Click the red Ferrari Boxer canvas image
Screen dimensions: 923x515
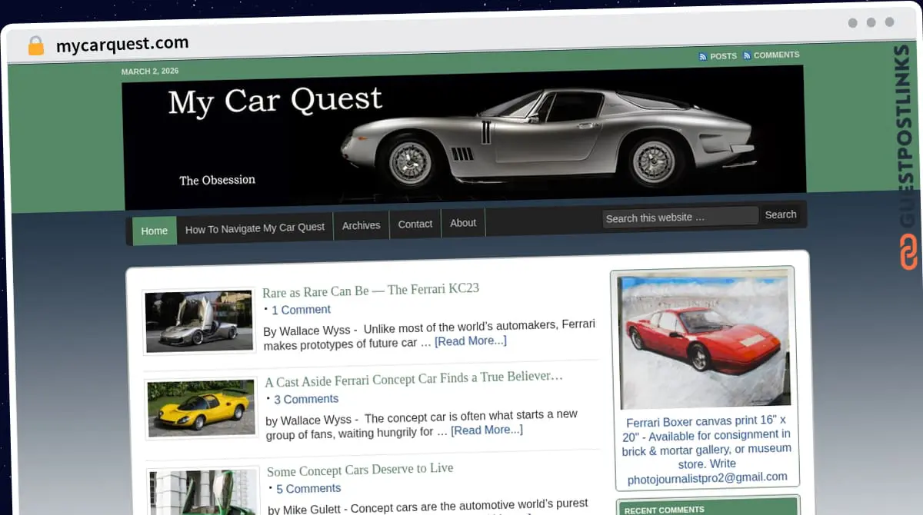[705, 341]
